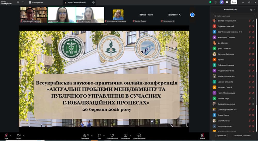Expand participants options arrow in toolbar
The height and width of the screenshot is (141, 258).
tap(92, 135)
